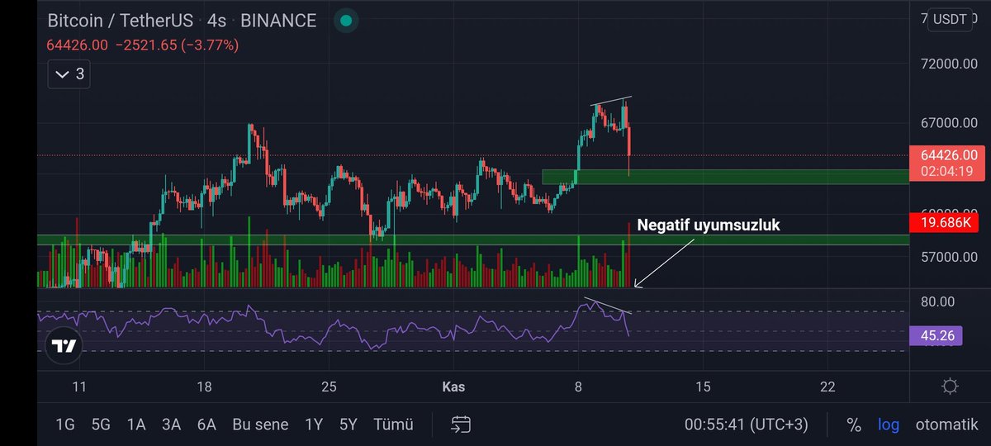991x446 pixels.
Task: Select the Negatif uyumsuzluk text annotation
Action: (x=709, y=225)
